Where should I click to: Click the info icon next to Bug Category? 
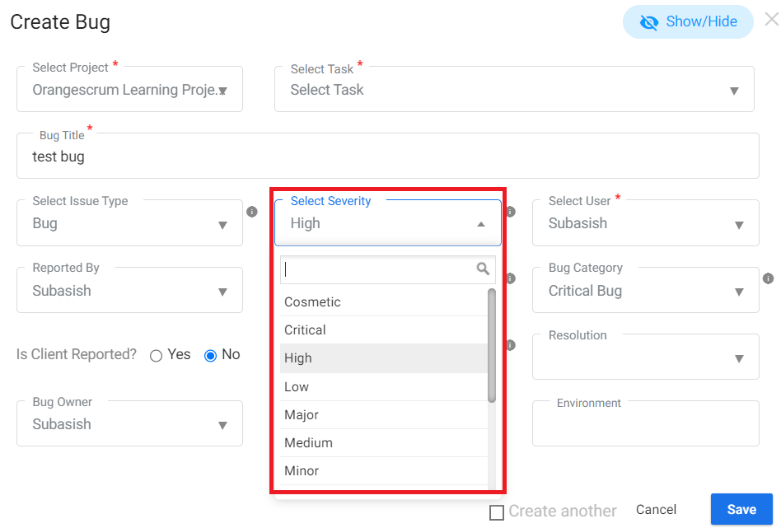(768, 278)
